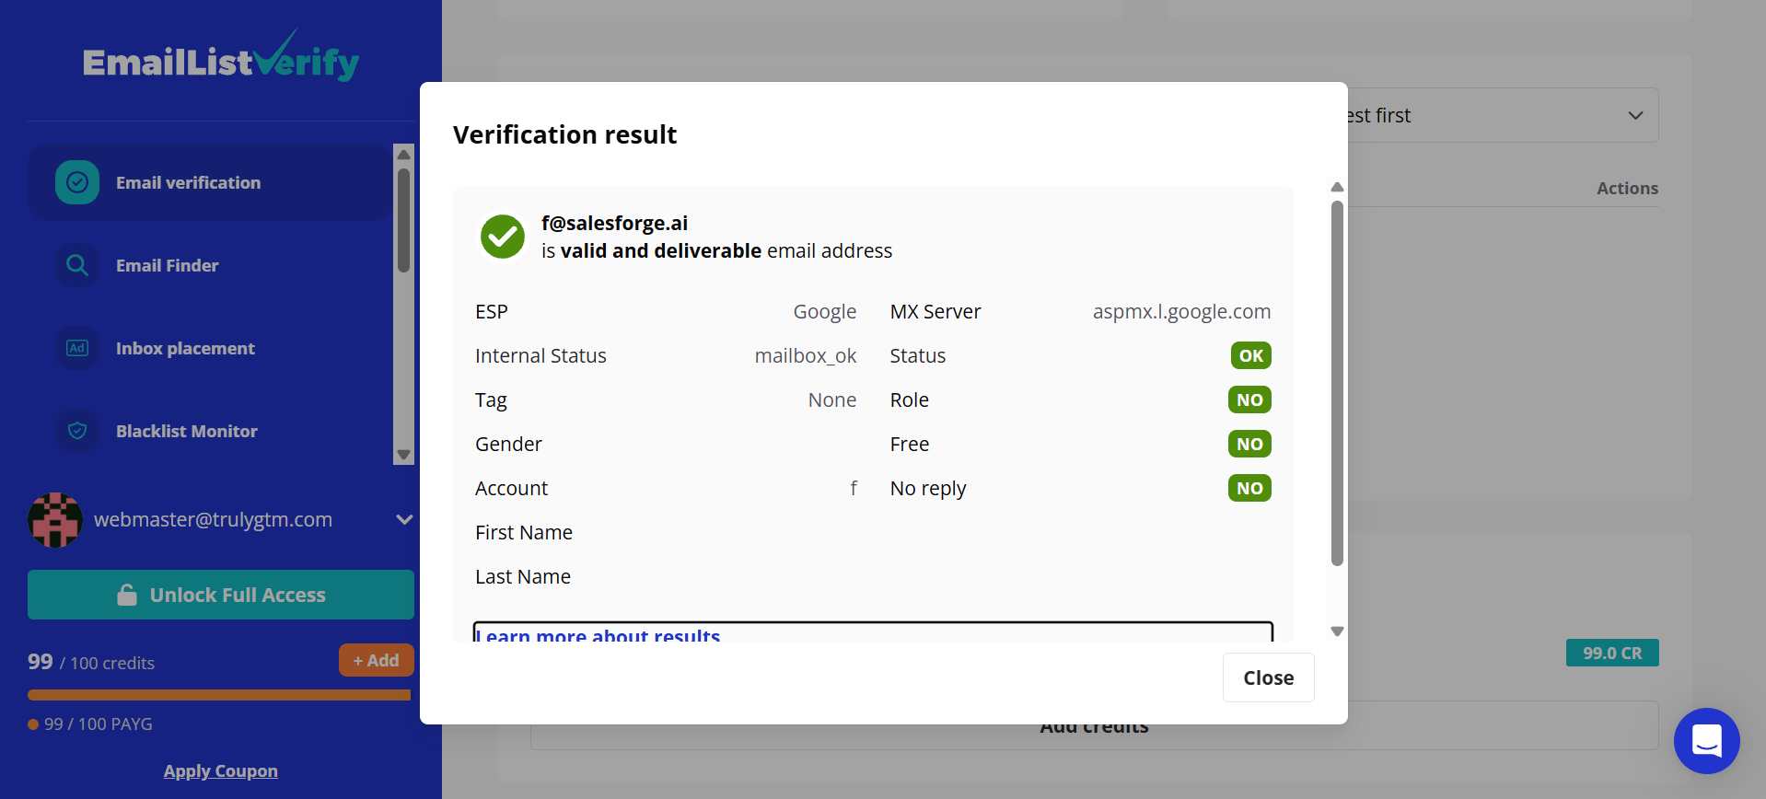Click sidebar menu scrollbar down arrow
The height and width of the screenshot is (799, 1766).
click(x=403, y=455)
